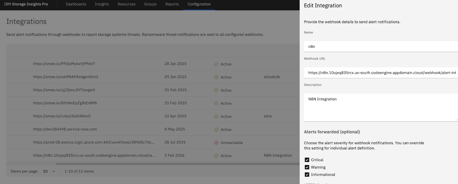This screenshot has width=458, height=184.
Task: Select the https://dev184498.service-now.com URL
Action: coord(65,129)
